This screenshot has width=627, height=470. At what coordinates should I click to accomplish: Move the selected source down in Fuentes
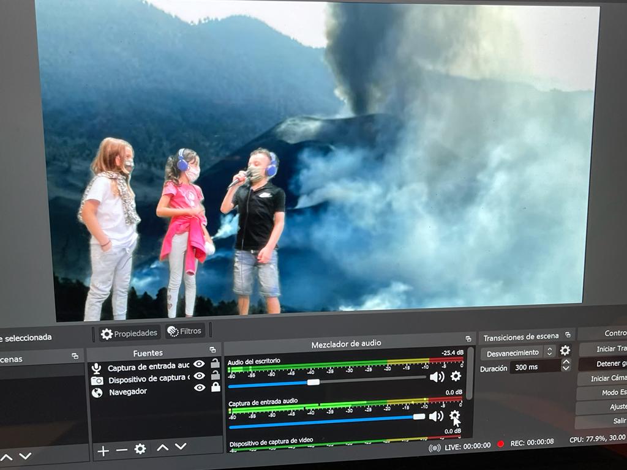pos(181,447)
